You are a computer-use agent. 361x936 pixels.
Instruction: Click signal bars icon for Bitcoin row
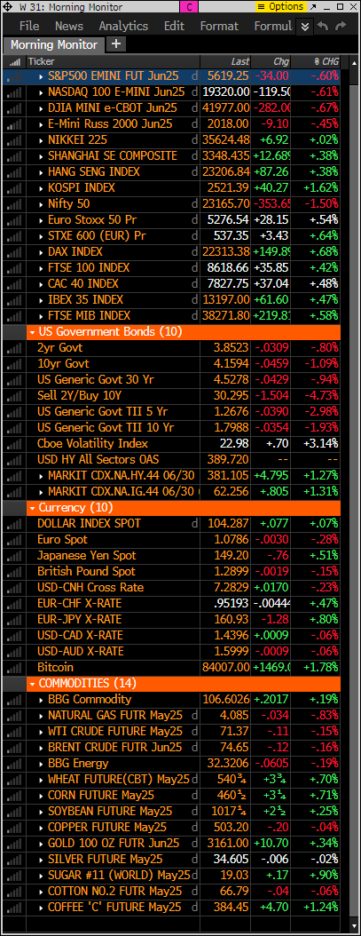point(15,668)
